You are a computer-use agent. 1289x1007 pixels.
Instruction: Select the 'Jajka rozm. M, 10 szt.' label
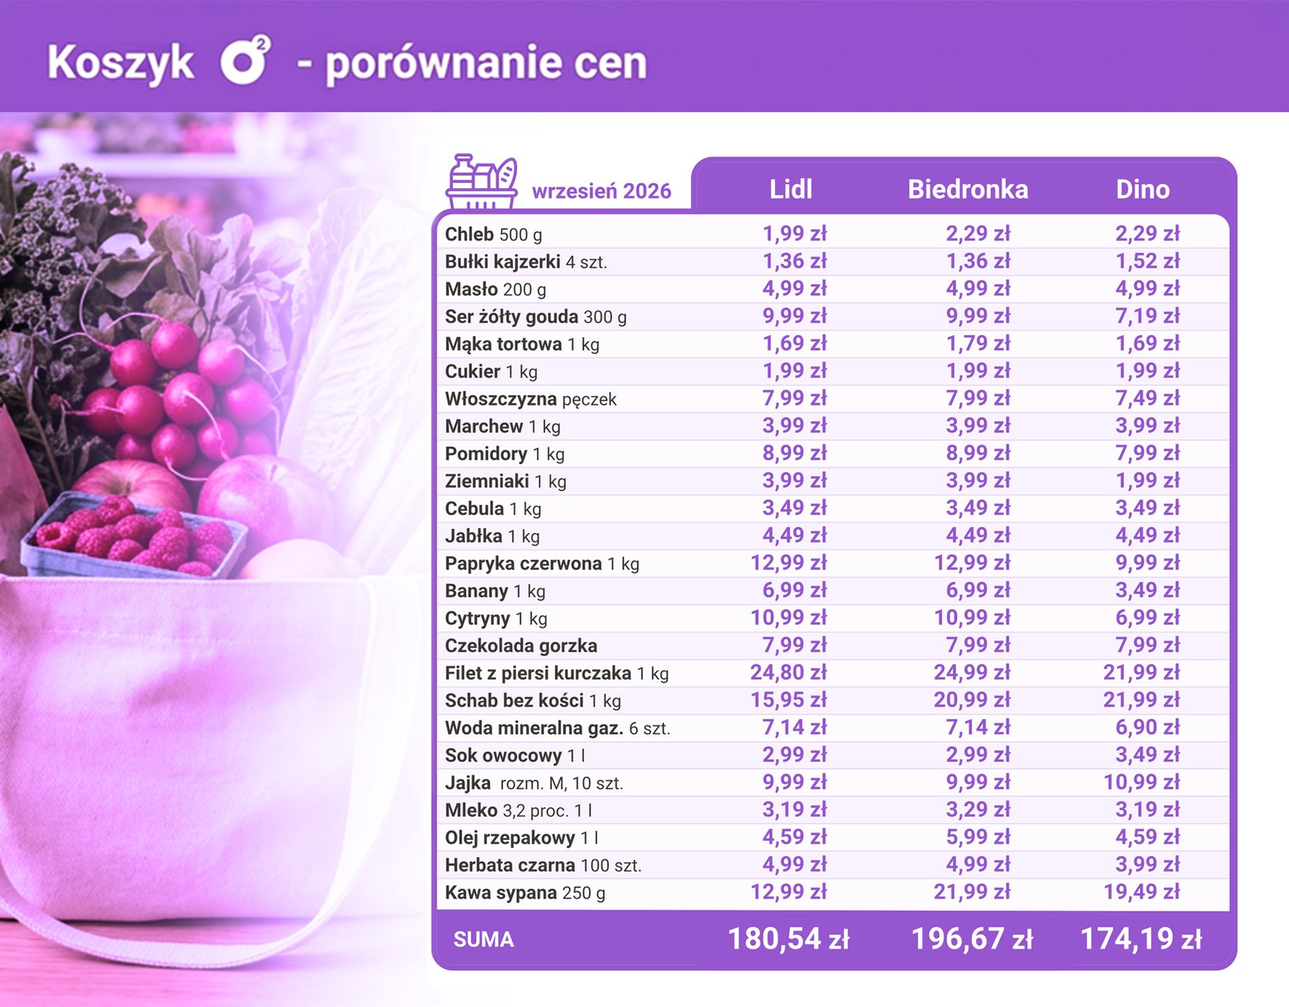534,783
